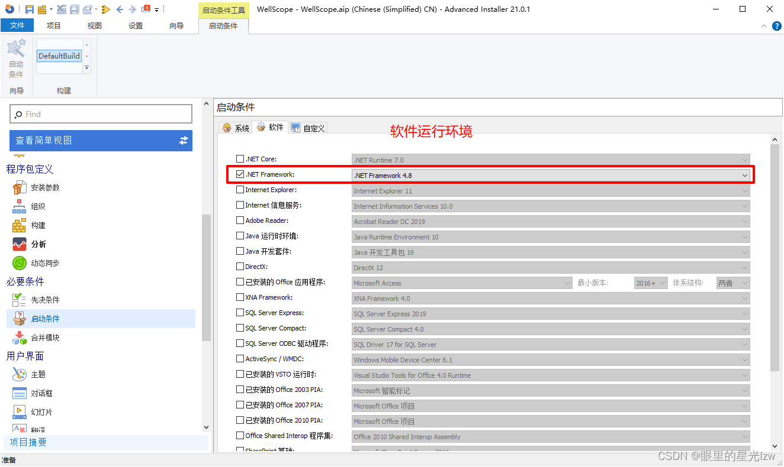Open the DirectX 12 dropdown

(x=551, y=267)
